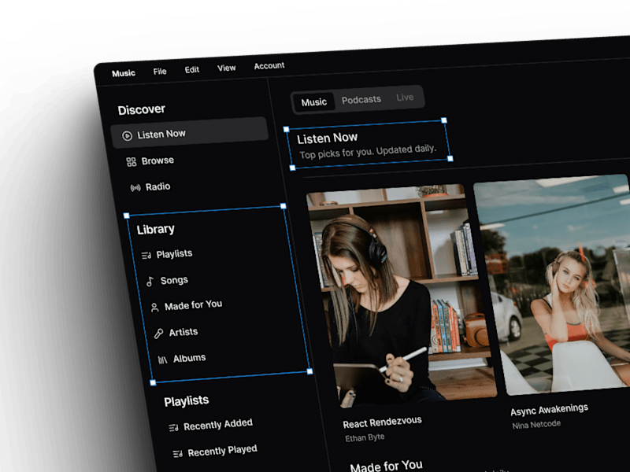The height and width of the screenshot is (472, 630).
Task: Open the React Rendezvous album cover
Action: [x=401, y=297]
